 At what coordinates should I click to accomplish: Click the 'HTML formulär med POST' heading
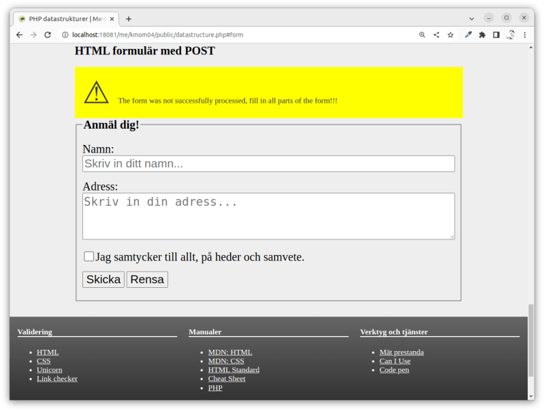145,51
